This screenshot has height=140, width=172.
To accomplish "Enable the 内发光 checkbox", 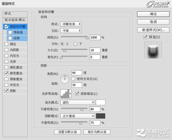I will click(x=6, y=56).
